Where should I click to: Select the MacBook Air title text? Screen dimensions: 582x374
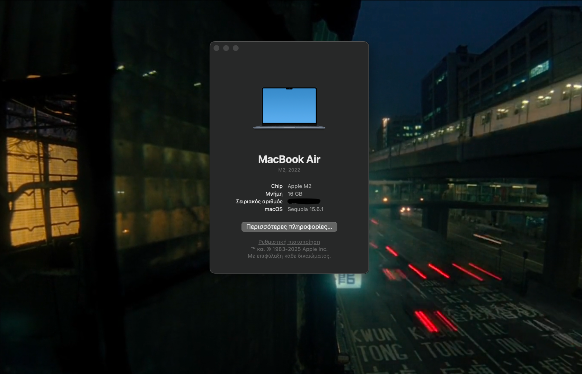coord(289,159)
